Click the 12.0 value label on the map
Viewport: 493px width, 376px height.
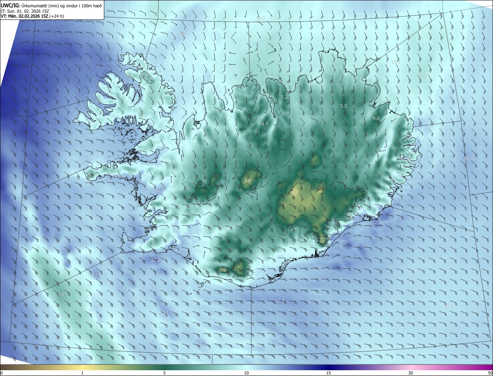97,275
